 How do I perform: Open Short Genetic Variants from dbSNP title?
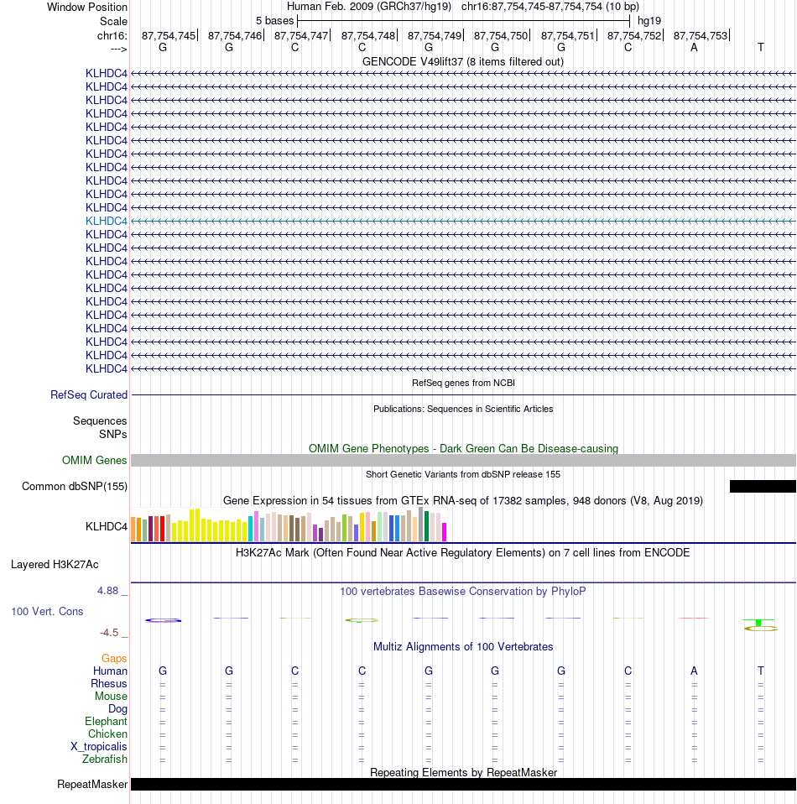pyautogui.click(x=463, y=474)
